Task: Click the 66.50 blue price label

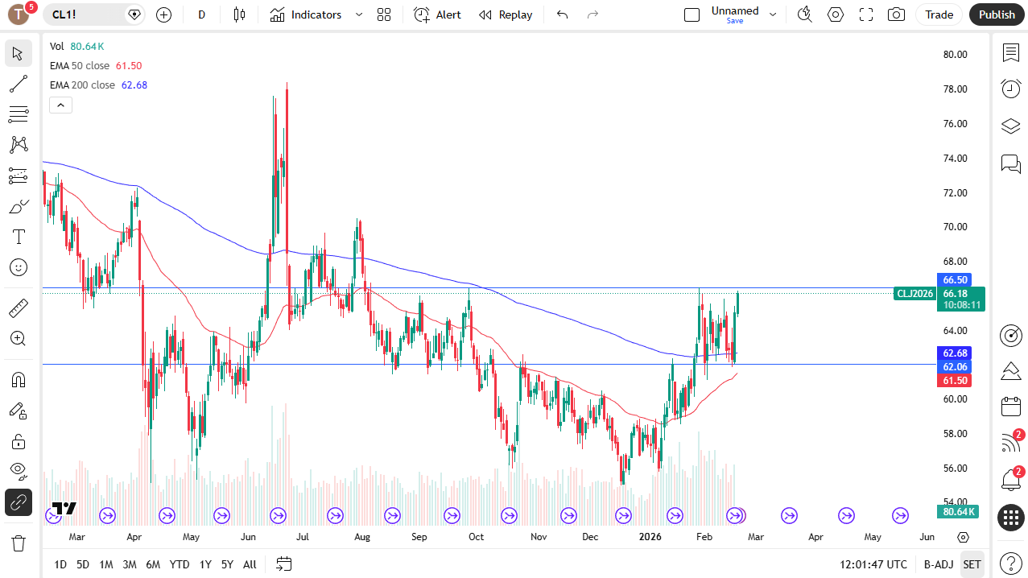Action: (956, 279)
